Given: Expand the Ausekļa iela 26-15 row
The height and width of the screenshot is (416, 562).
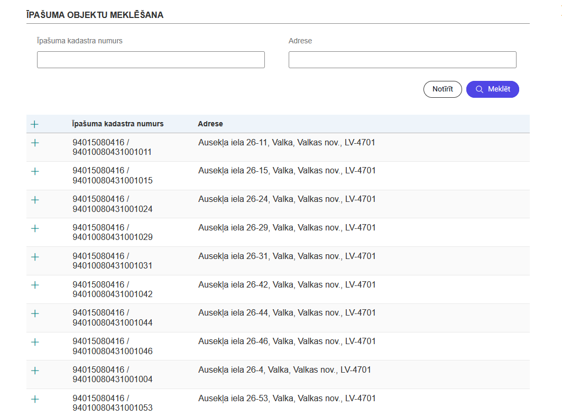Looking at the screenshot, I should click(35, 171).
